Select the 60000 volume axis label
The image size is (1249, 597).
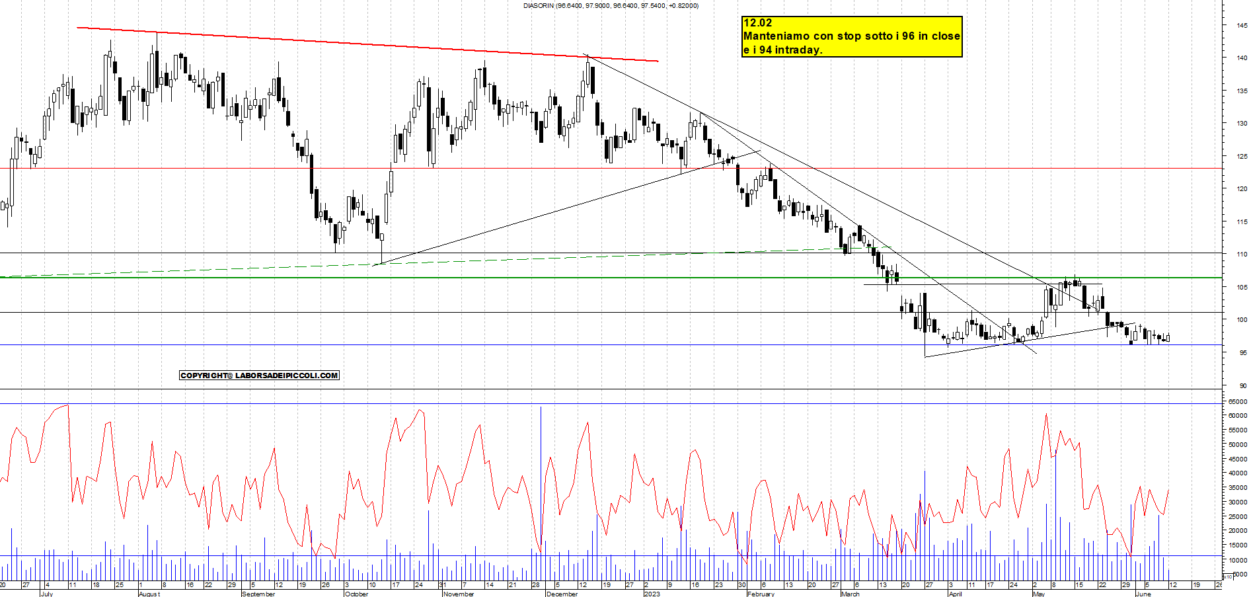point(1238,416)
